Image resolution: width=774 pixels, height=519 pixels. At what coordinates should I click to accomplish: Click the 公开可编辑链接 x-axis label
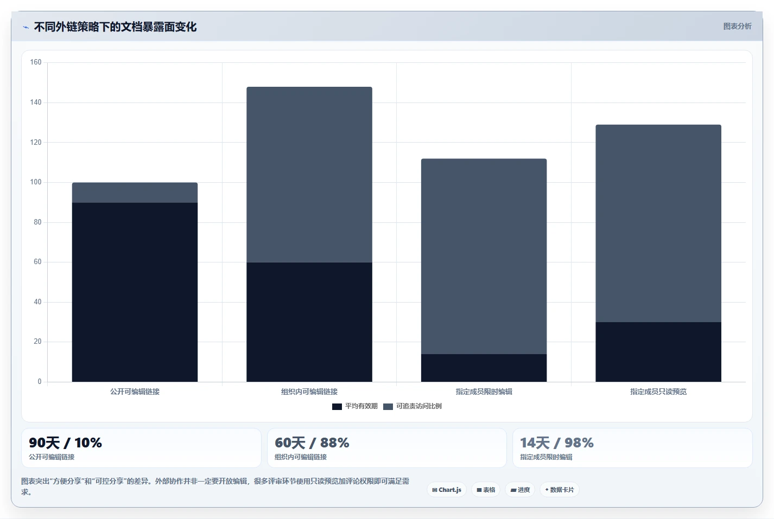coord(135,392)
